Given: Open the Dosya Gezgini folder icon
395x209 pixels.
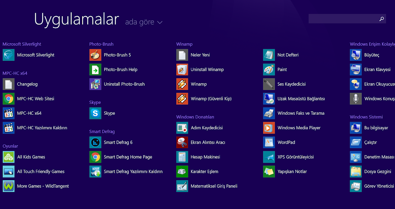Looking at the screenshot, I should coord(356,172).
